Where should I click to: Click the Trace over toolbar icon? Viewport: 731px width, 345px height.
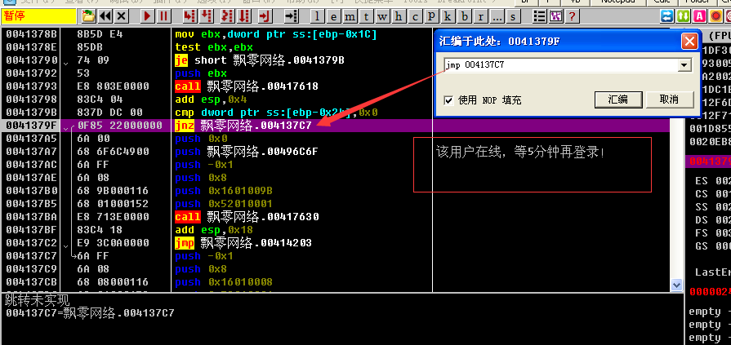pos(244,16)
